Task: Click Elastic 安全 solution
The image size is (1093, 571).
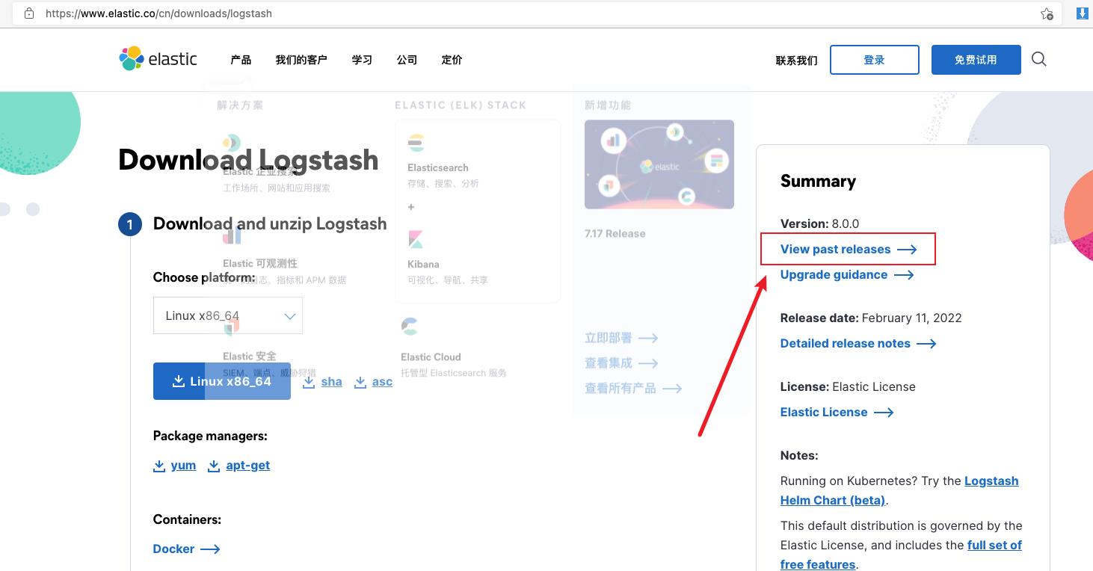Action: 250,356
